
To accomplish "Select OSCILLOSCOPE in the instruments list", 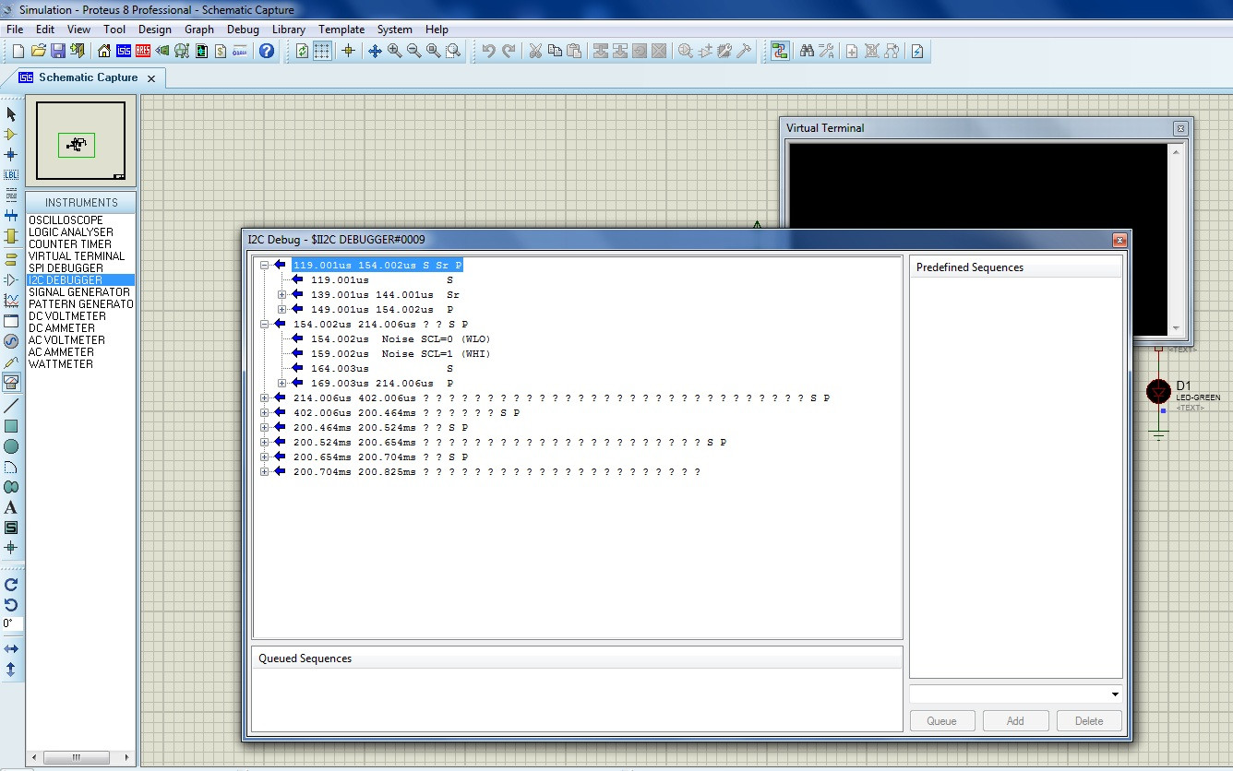I will [x=66, y=220].
